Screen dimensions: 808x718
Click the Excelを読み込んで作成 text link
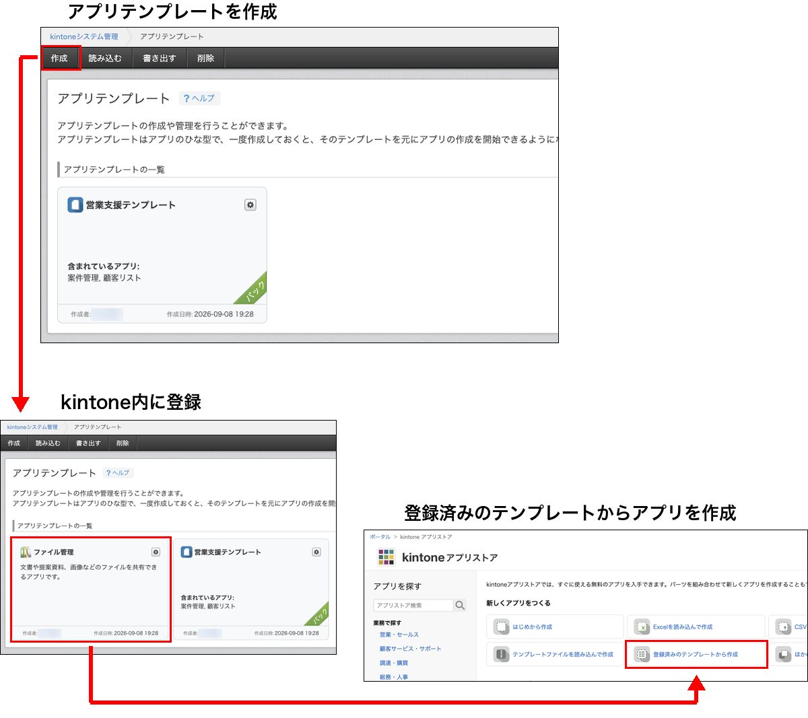pyautogui.click(x=683, y=626)
